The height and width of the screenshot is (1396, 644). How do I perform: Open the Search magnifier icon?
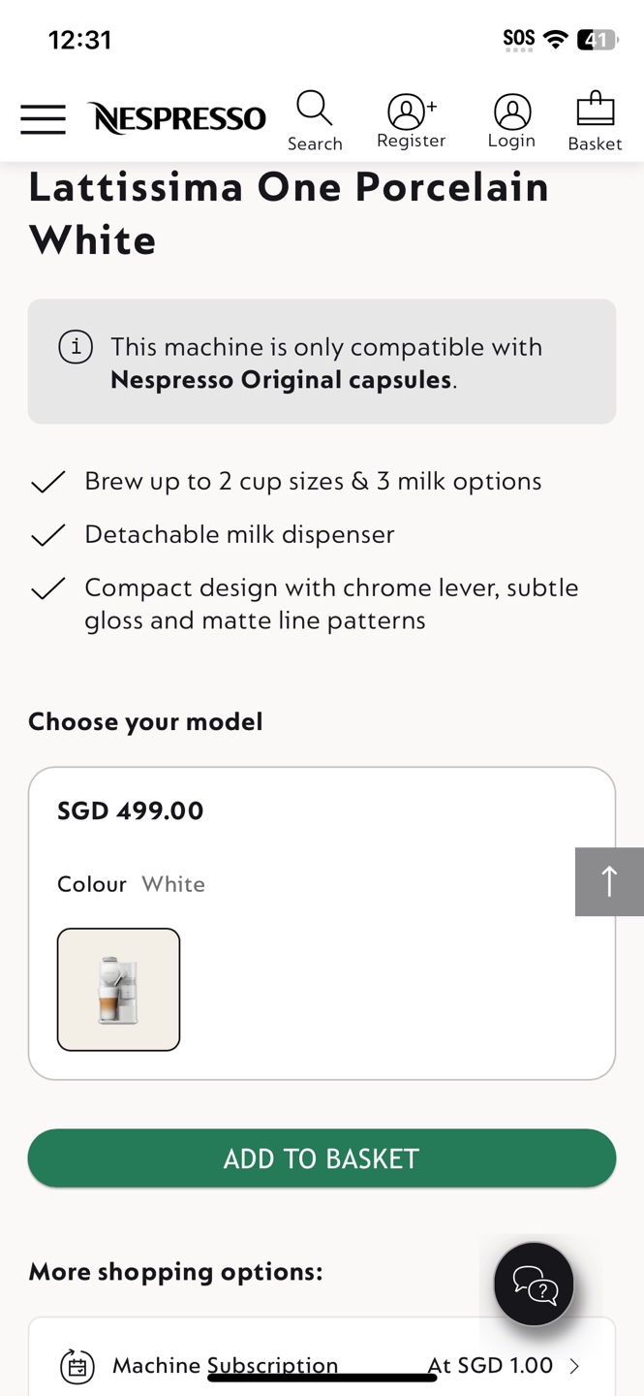pyautogui.click(x=314, y=109)
